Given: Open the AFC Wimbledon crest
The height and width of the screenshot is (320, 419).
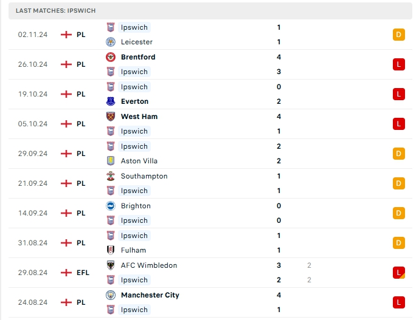Looking at the screenshot, I should (111, 265).
